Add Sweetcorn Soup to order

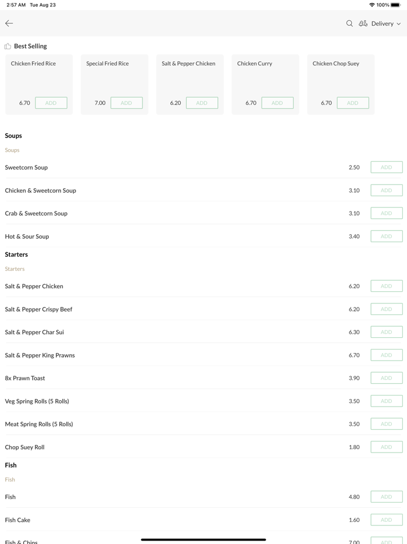pyautogui.click(x=386, y=167)
